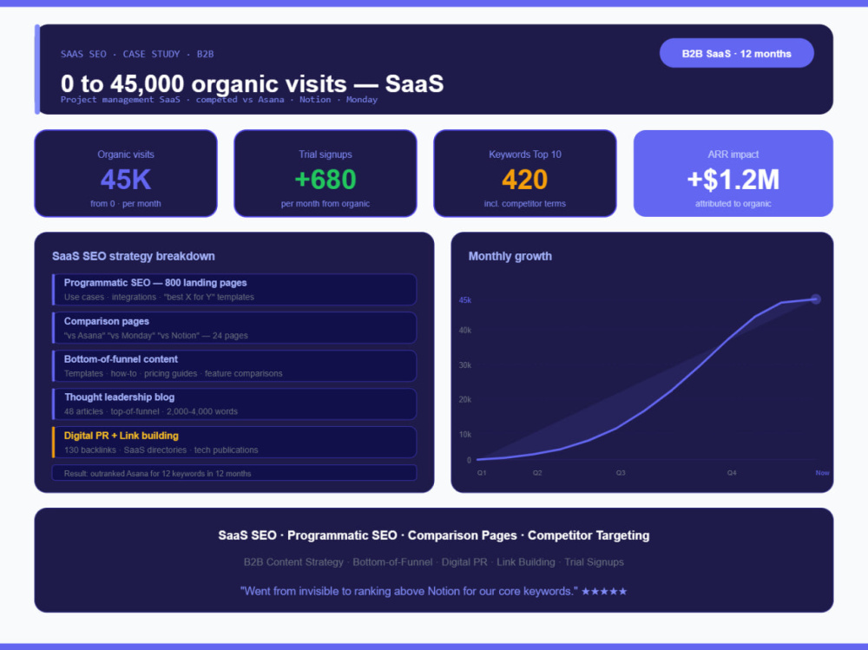868x650 pixels.
Task: Click the Q3 x-axis label
Action: point(621,473)
